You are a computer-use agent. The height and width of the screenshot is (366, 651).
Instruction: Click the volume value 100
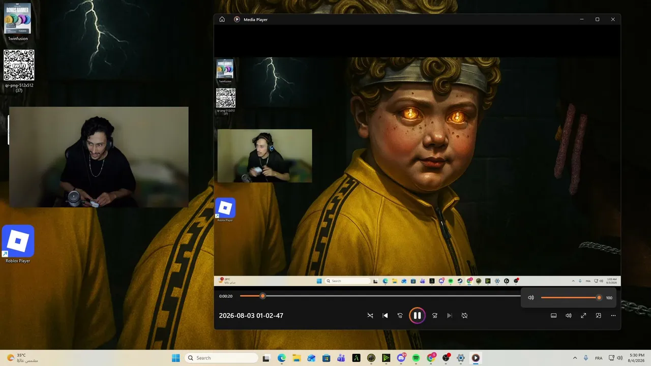click(609, 298)
